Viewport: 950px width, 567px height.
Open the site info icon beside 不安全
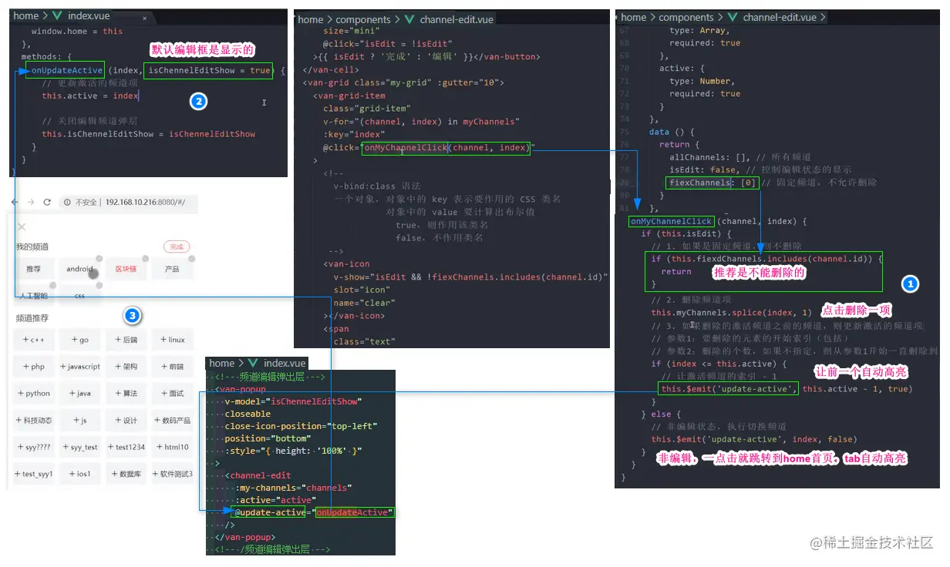(x=68, y=202)
